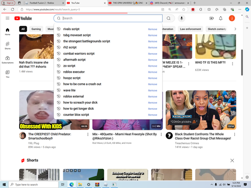Screen dimensions: 251x188
Task: Show next filter chips with right arrow
Action: pyautogui.click(x=235, y=29)
